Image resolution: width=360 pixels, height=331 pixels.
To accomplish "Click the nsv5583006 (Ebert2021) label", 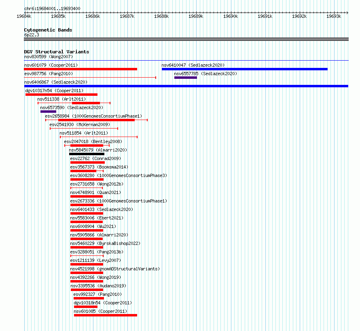I will [x=97, y=218].
